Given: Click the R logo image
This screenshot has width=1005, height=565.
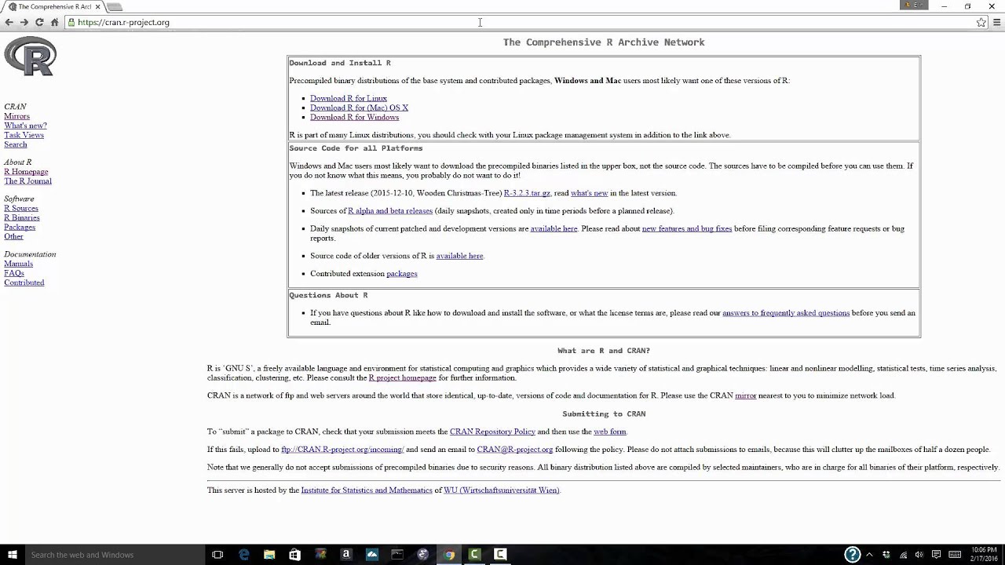Looking at the screenshot, I should 30,56.
